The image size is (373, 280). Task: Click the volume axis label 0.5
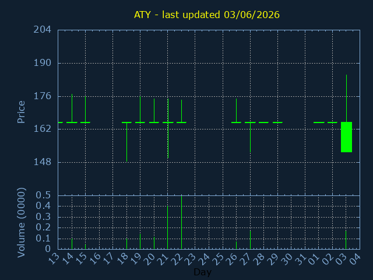[43, 195]
